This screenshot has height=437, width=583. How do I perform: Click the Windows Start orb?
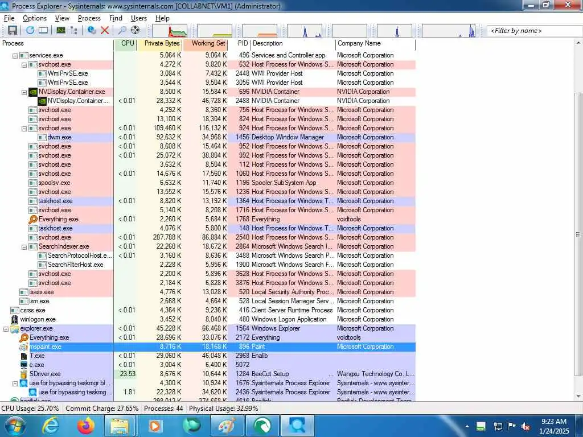pyautogui.click(x=15, y=426)
